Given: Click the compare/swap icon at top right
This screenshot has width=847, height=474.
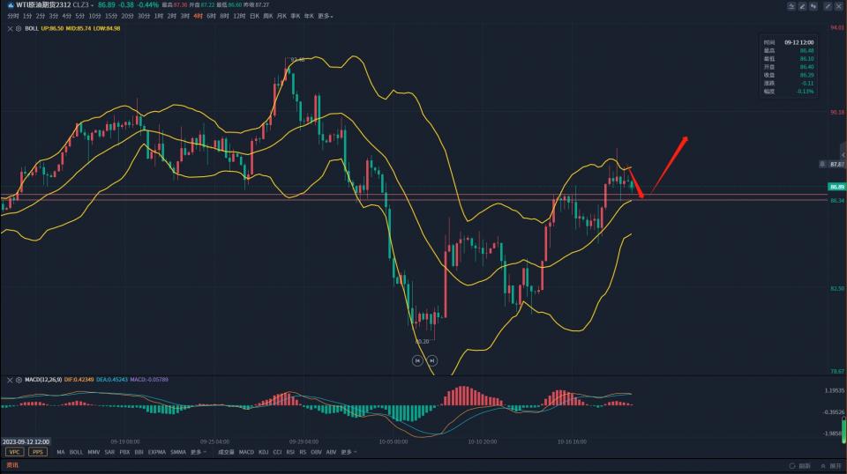Looking at the screenshot, I should (x=813, y=6).
